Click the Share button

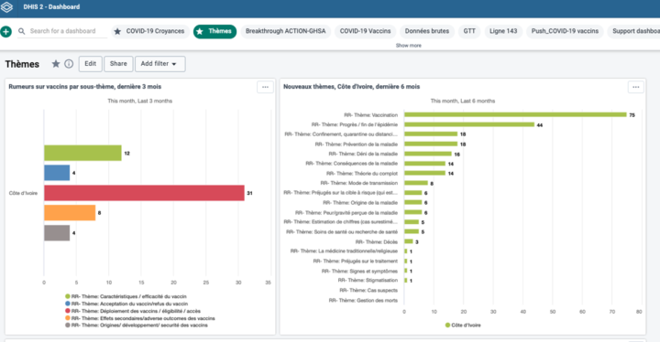(x=118, y=64)
